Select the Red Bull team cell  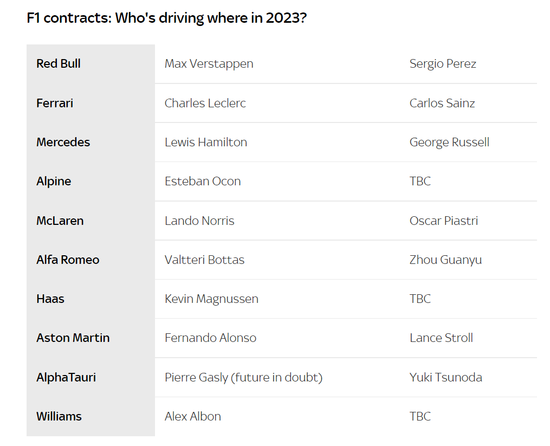pyautogui.click(x=90, y=64)
